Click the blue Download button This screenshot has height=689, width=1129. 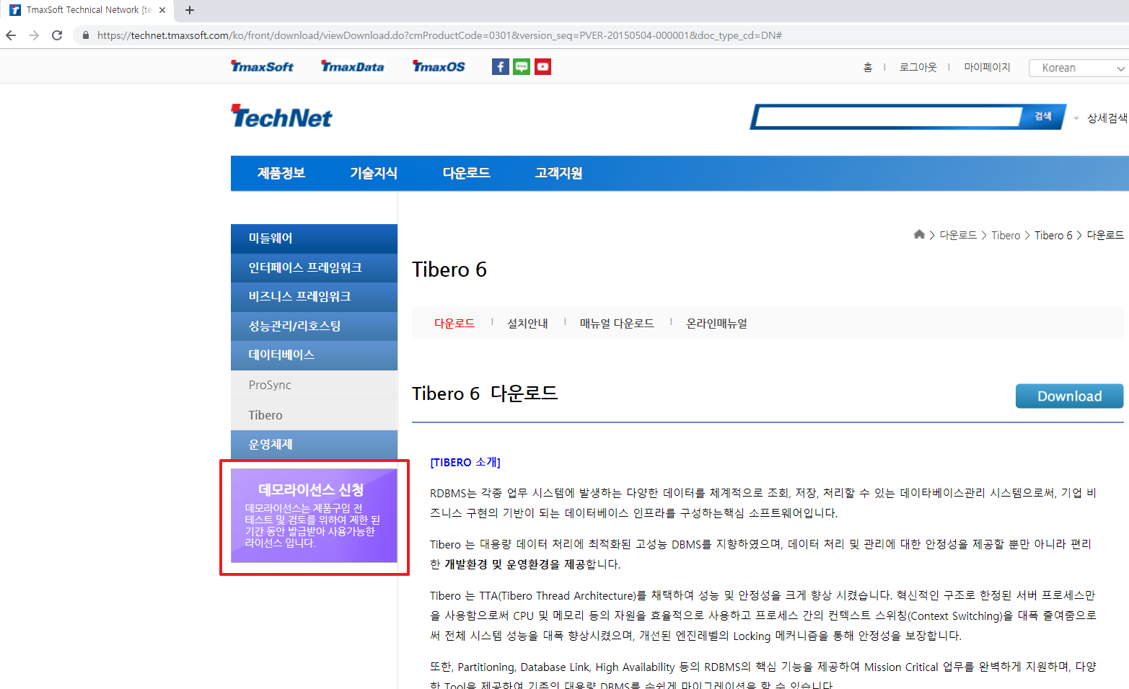1069,396
